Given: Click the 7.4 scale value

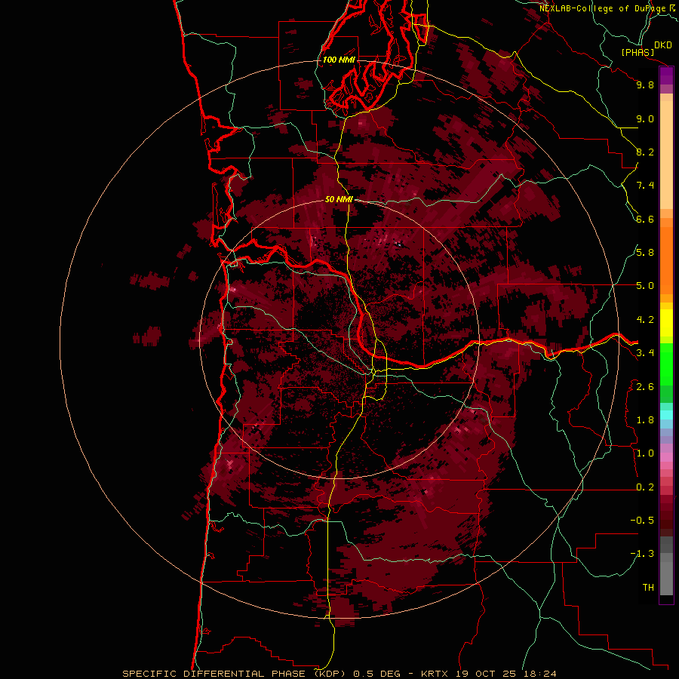Looking at the screenshot, I should [x=645, y=186].
